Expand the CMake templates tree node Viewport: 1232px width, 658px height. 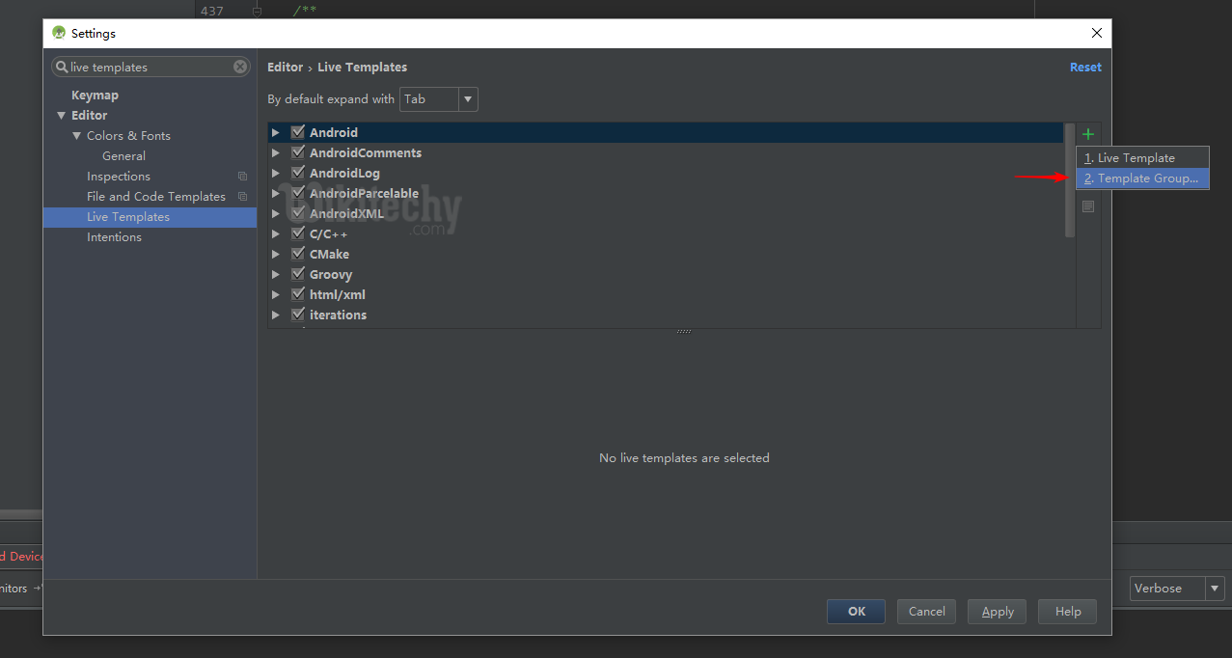[276, 253]
